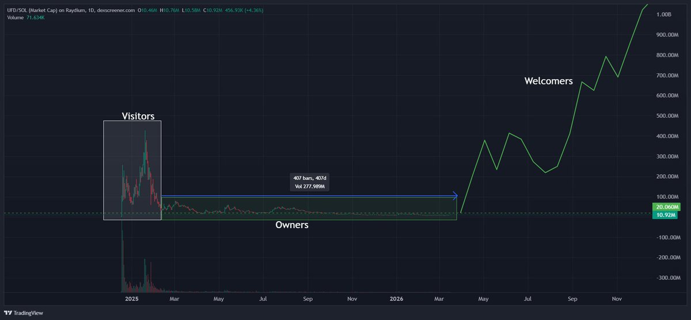Click the 800.00M price axis label
Screen dimensions: 691x320
[x=667, y=55]
